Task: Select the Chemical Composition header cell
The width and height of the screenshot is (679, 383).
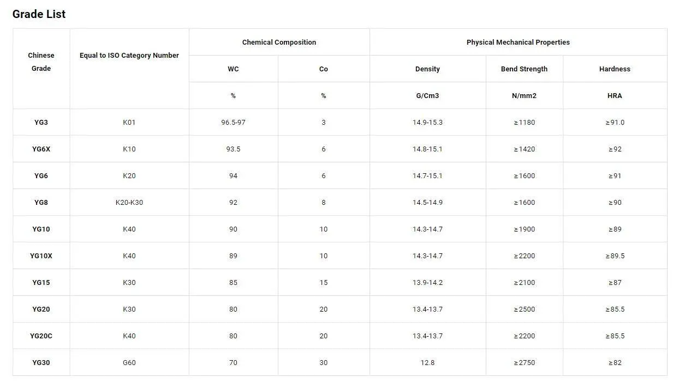Action: (279, 42)
